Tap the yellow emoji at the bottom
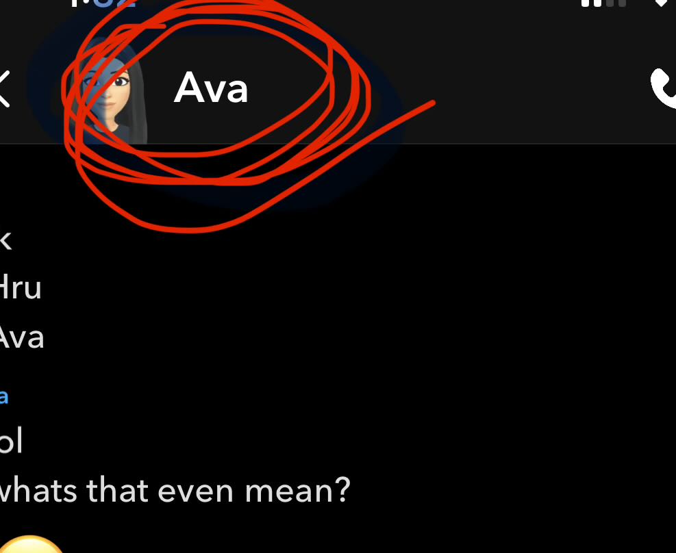 tap(30, 544)
